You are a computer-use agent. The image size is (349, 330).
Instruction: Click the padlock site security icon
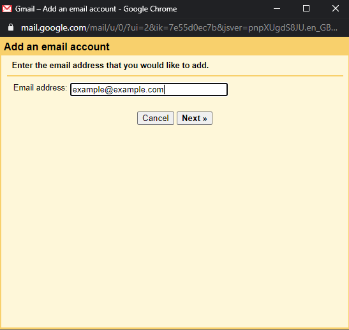(x=11, y=27)
